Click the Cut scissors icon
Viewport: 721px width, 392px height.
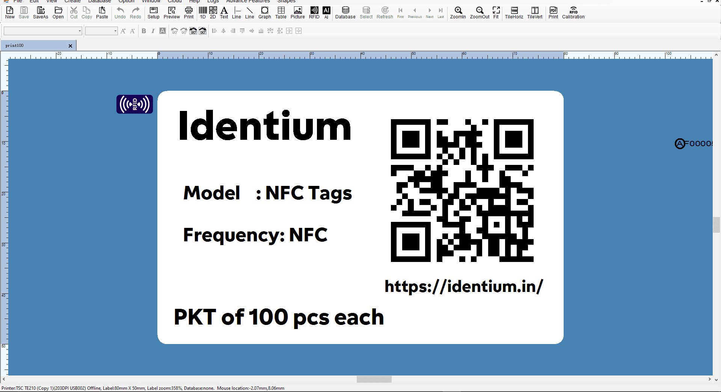[x=74, y=13]
